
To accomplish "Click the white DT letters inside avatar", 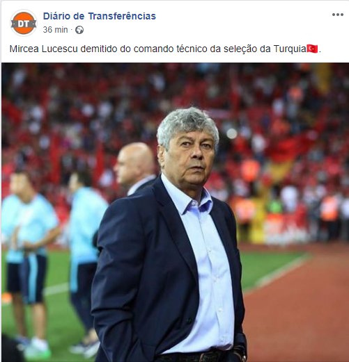I will [24, 24].
